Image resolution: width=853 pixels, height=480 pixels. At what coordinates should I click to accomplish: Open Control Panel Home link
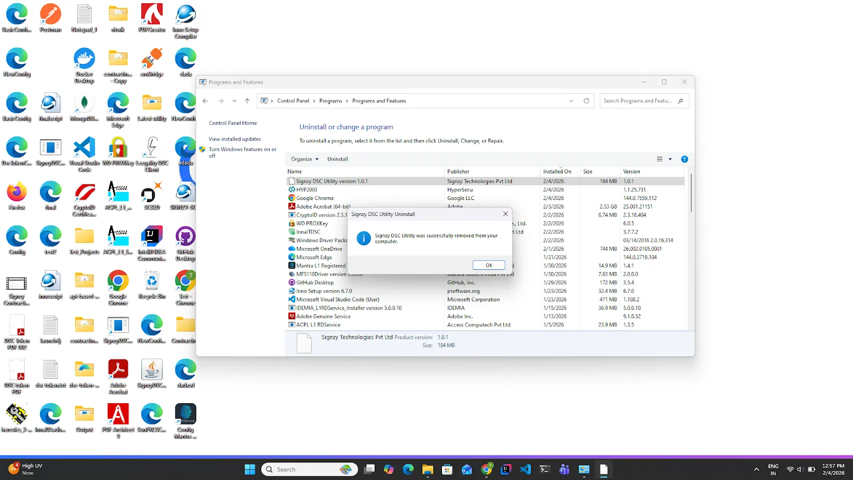coord(233,123)
